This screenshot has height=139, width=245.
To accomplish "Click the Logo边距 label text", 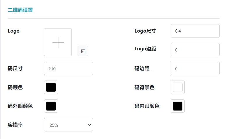I will pos(145,49).
